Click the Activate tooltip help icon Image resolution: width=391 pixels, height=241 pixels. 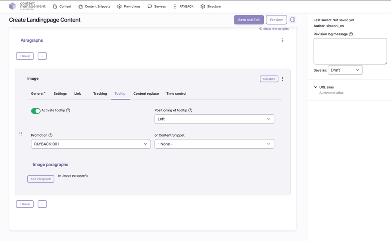pos(68,110)
